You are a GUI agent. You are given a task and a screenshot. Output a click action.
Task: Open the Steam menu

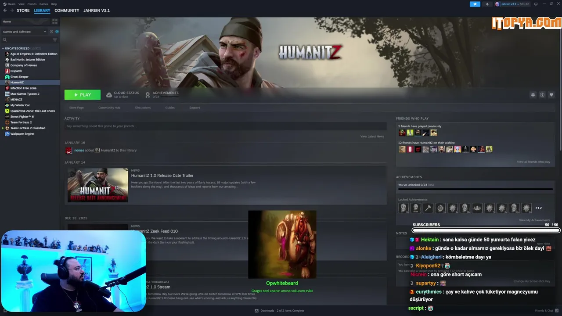(11, 4)
